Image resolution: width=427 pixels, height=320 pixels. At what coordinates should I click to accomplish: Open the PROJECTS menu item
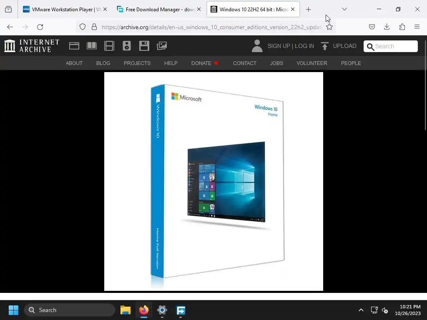(137, 63)
